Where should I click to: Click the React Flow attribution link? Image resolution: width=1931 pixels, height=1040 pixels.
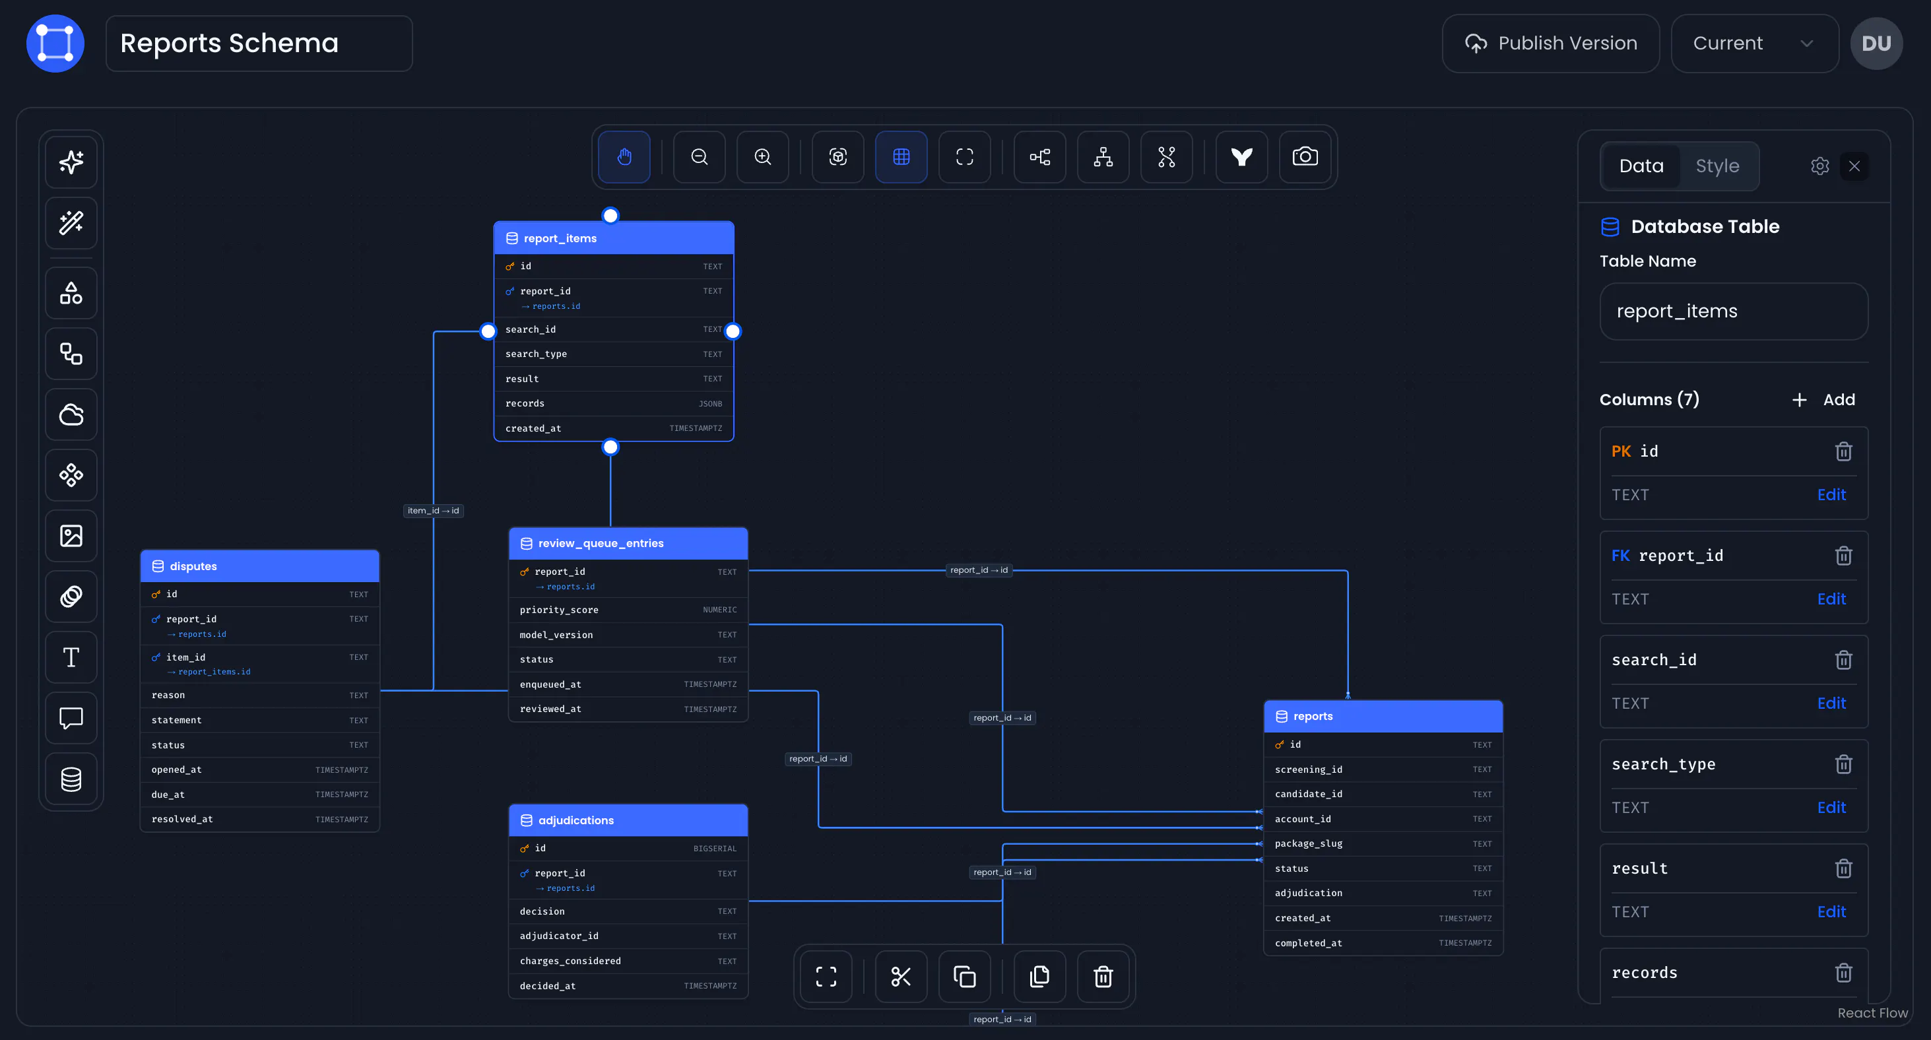pos(1872,1013)
